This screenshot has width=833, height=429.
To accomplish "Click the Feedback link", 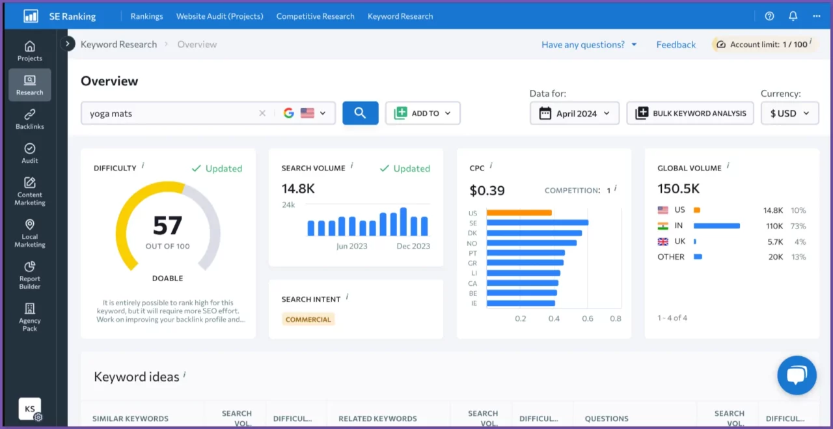I will [676, 44].
